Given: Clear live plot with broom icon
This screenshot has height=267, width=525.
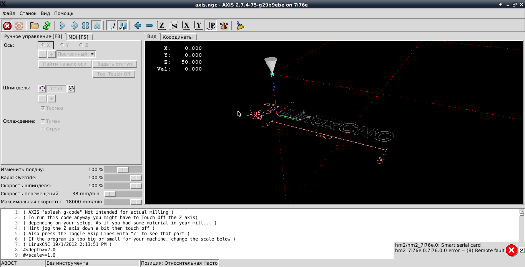Looking at the screenshot, I should point(240,26).
